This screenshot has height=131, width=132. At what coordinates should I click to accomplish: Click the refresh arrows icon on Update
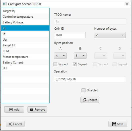click(x=84, y=100)
